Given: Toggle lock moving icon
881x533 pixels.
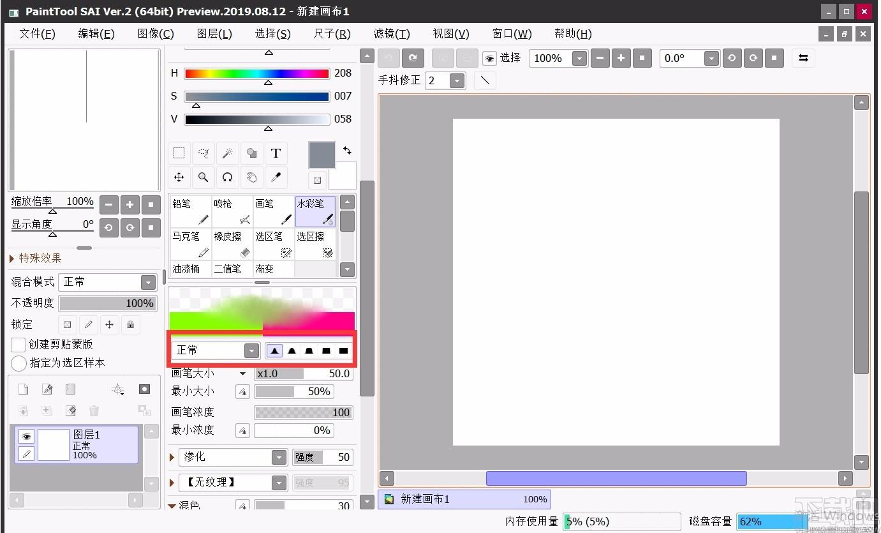Looking at the screenshot, I should (109, 324).
